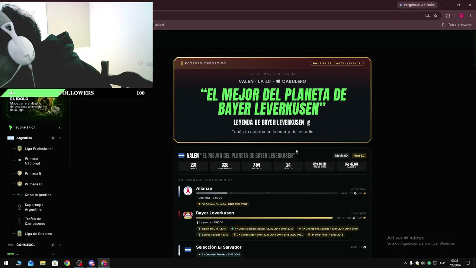This screenshot has width=476, height=268.
Task: Click the Argentina flag icon in sidebar
Action: pyautogui.click(x=10, y=138)
